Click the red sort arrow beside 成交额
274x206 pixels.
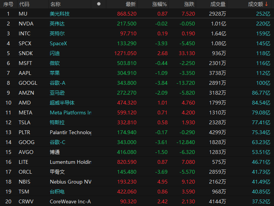266,4
